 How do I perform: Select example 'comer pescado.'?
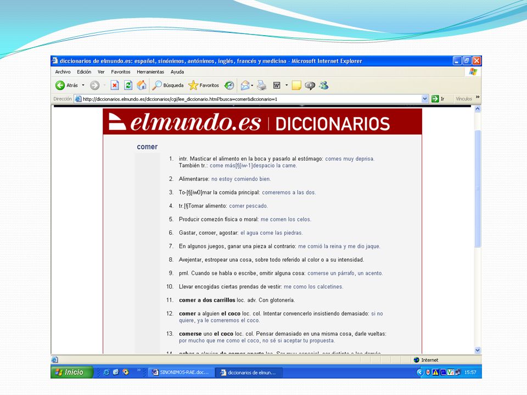point(248,206)
